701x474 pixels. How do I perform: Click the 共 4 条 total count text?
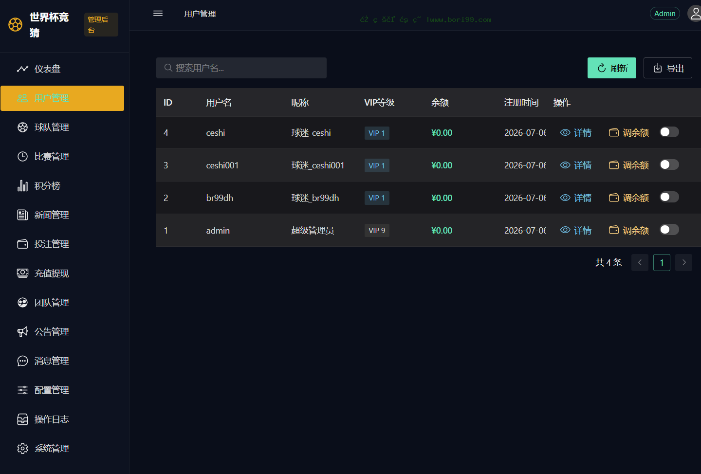[x=609, y=263]
